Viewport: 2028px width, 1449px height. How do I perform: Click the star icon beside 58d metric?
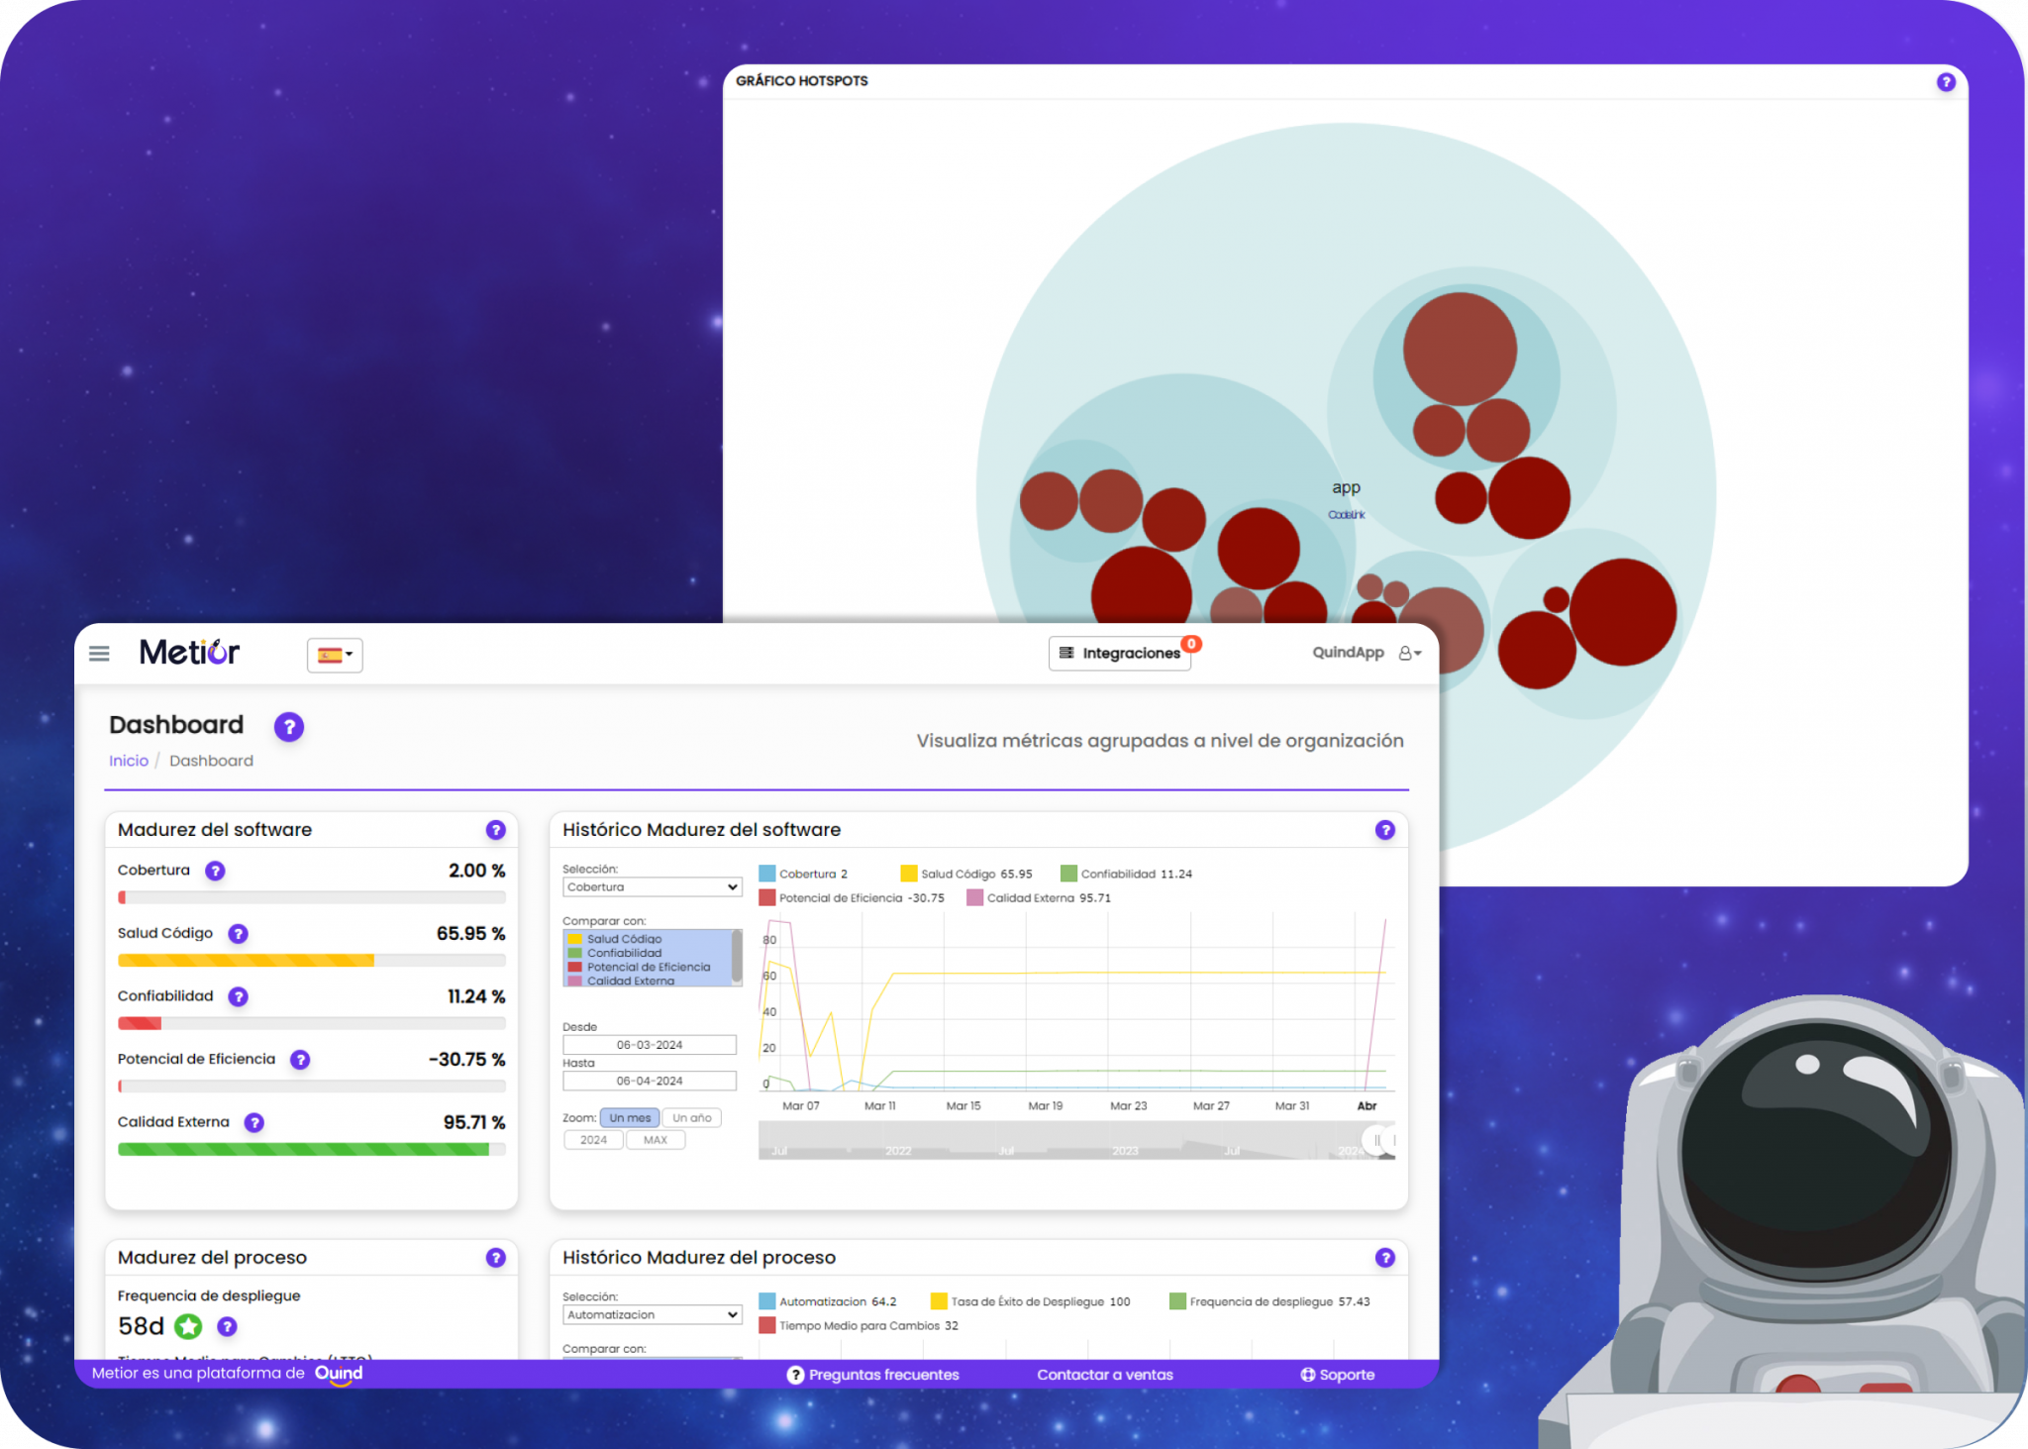pos(188,1326)
